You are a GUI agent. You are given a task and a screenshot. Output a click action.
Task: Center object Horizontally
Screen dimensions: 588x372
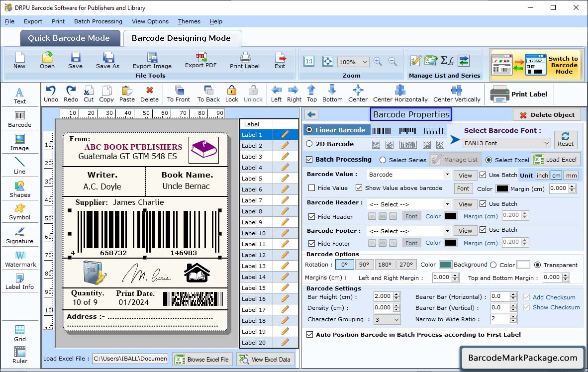click(x=400, y=94)
